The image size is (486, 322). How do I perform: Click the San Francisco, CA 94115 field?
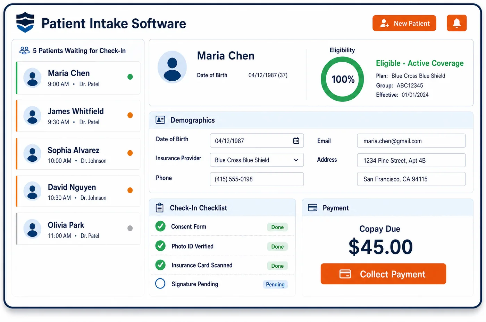pos(411,179)
